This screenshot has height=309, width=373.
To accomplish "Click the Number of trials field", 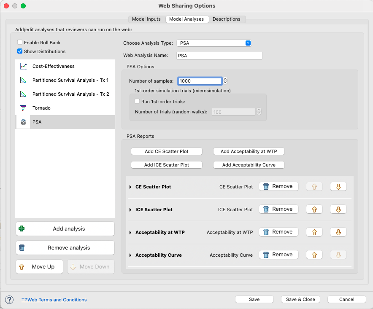I will coord(234,112).
